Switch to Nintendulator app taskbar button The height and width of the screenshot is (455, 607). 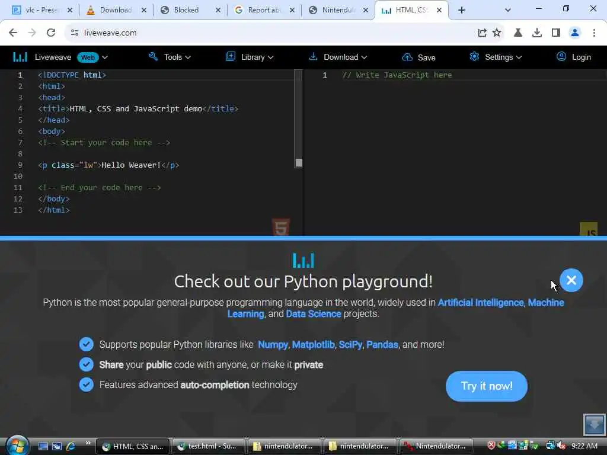tap(436, 446)
